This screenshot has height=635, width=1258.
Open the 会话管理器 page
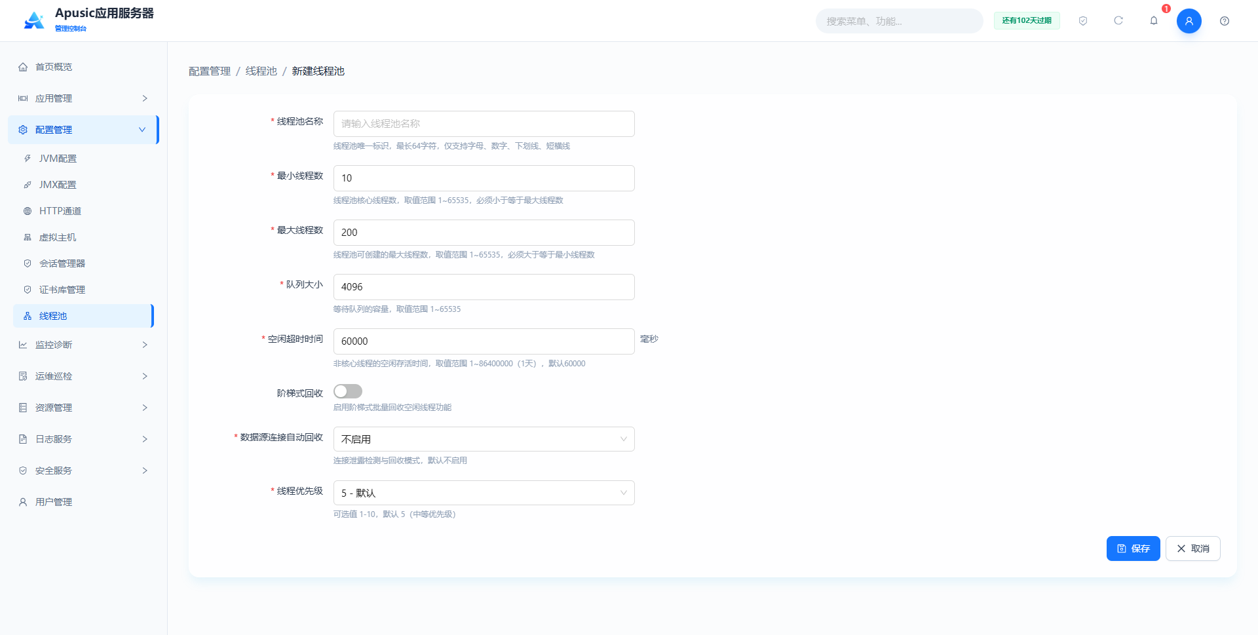(x=83, y=263)
